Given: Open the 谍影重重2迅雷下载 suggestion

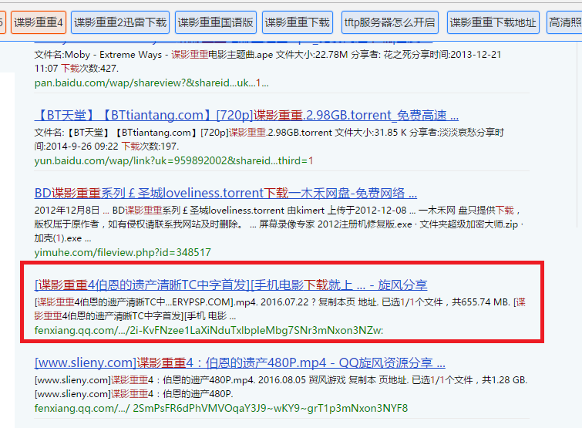Looking at the screenshot, I should (x=120, y=22).
